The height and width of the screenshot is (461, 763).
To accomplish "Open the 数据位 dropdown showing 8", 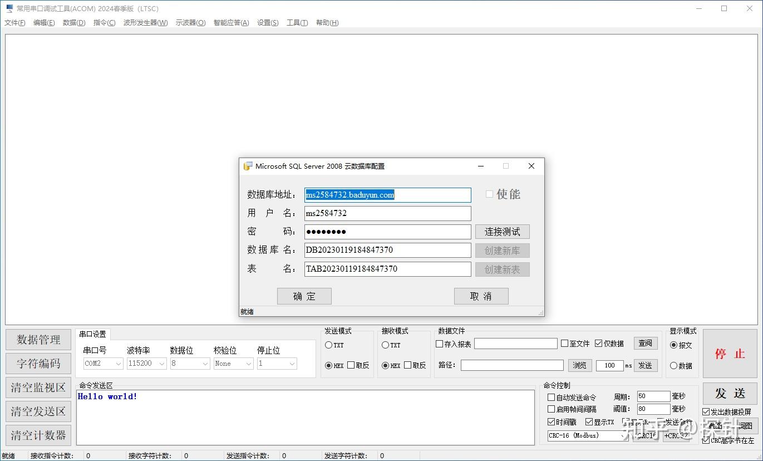I will 190,364.
